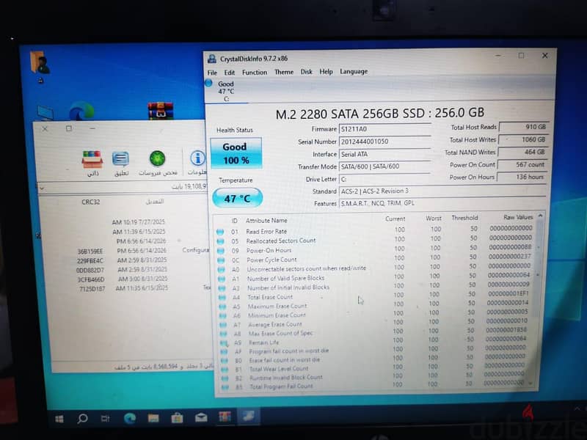Screen dimensions: 587x440
Task: Click status icon of Remain Life row
Action: 224,342
